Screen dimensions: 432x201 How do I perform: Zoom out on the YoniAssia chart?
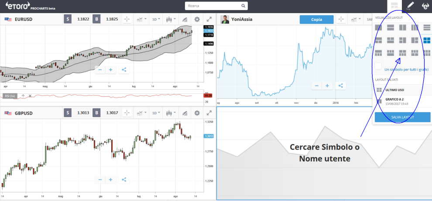316,86
